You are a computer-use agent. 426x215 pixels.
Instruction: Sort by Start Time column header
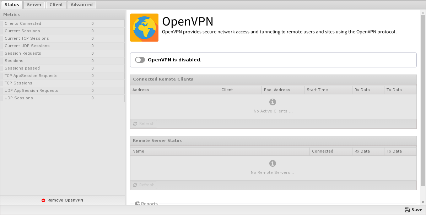click(328, 90)
